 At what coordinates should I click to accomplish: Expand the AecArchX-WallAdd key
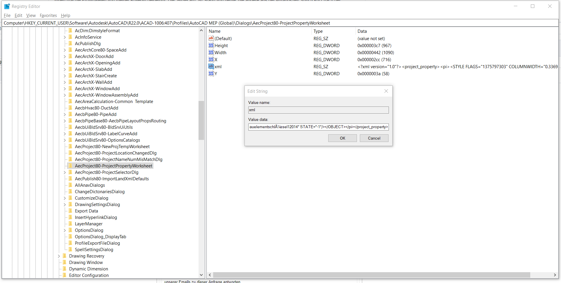[65, 82]
